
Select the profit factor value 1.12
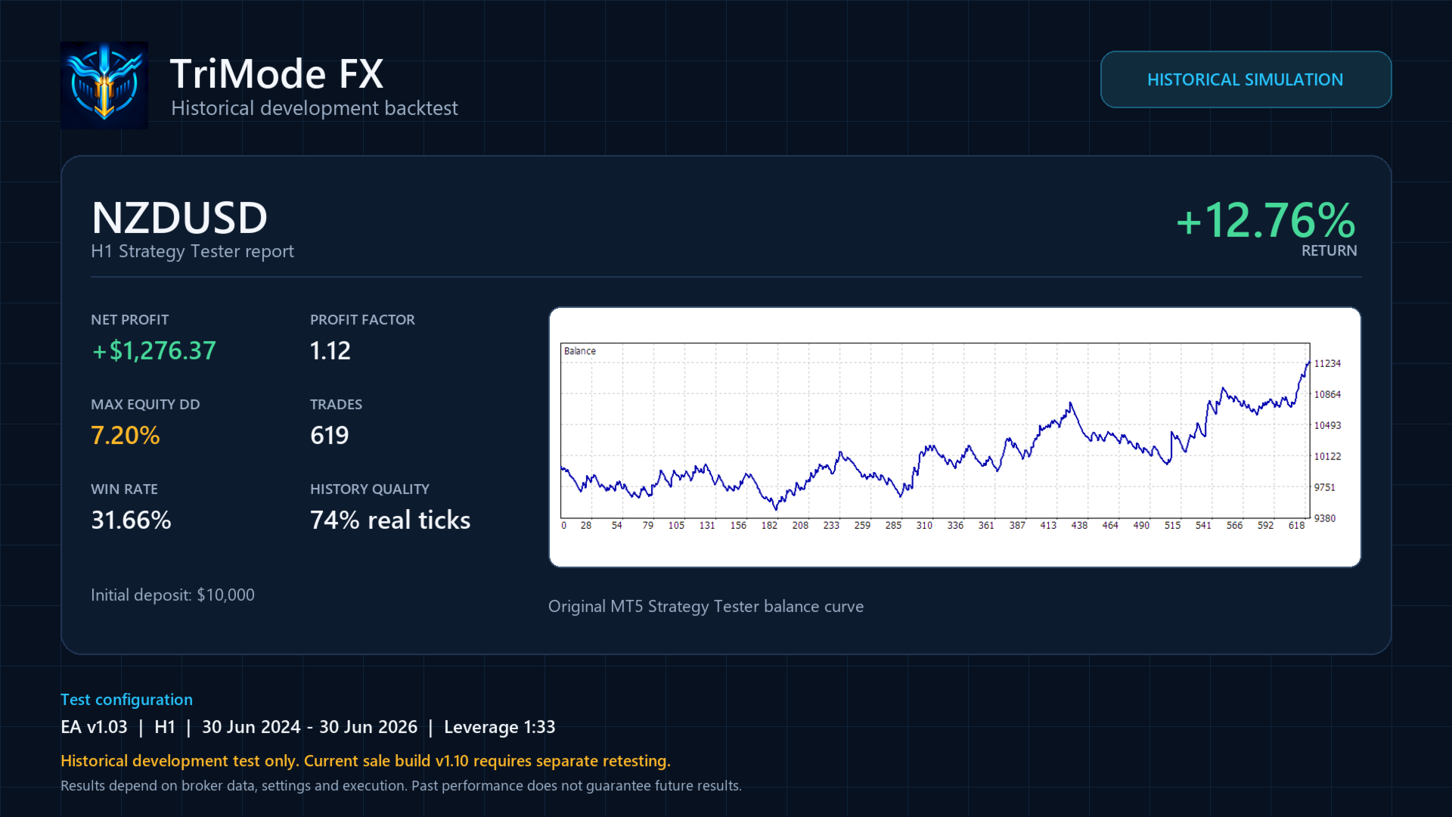330,350
